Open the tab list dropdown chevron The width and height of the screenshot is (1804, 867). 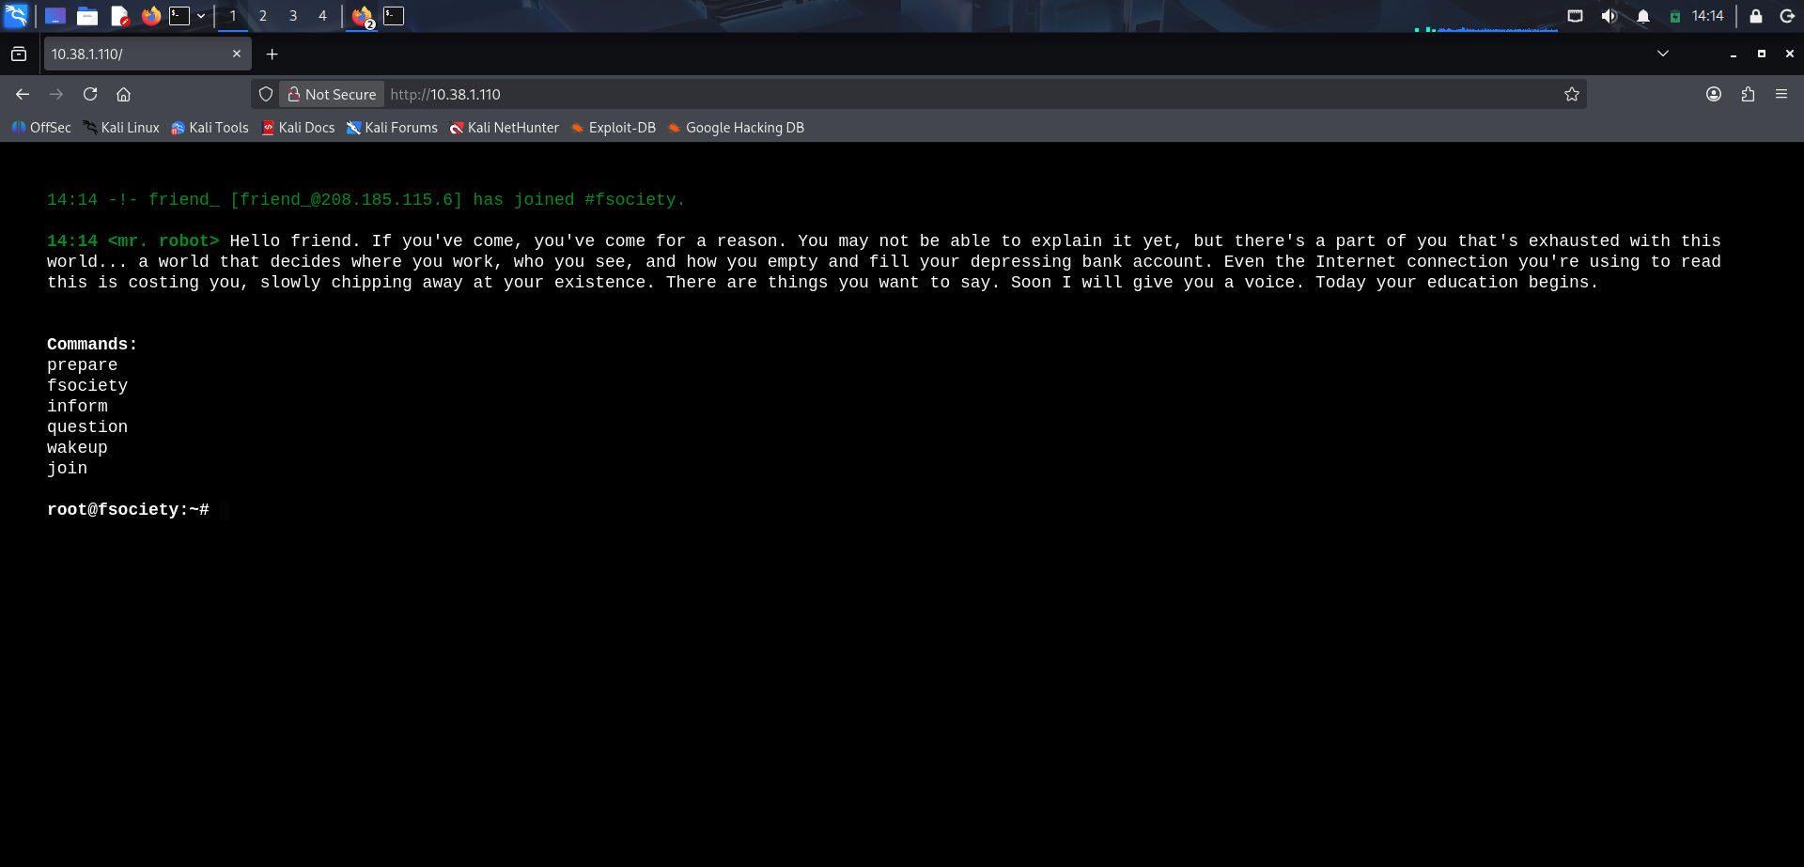1663,54
